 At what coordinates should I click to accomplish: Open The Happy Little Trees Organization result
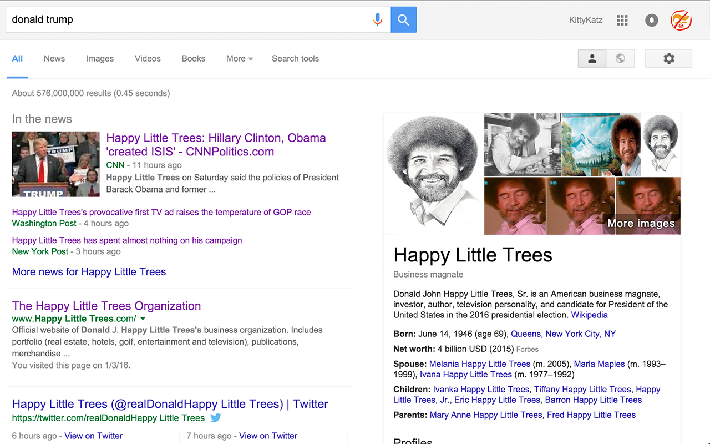(106, 306)
